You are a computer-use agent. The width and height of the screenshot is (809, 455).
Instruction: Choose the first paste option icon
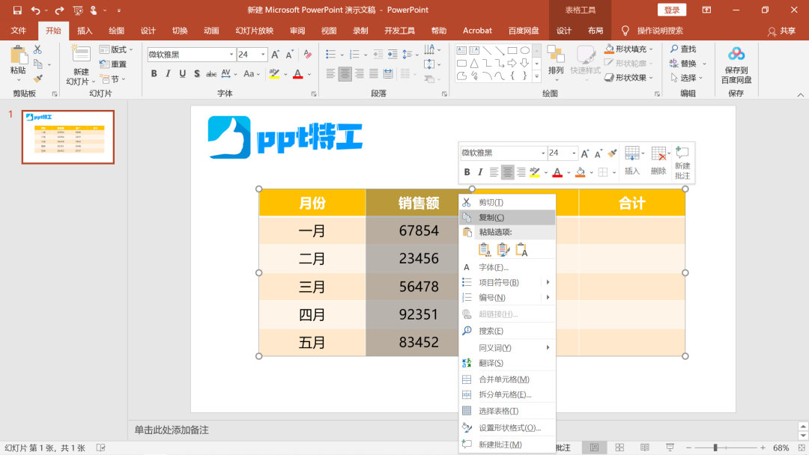coord(484,249)
